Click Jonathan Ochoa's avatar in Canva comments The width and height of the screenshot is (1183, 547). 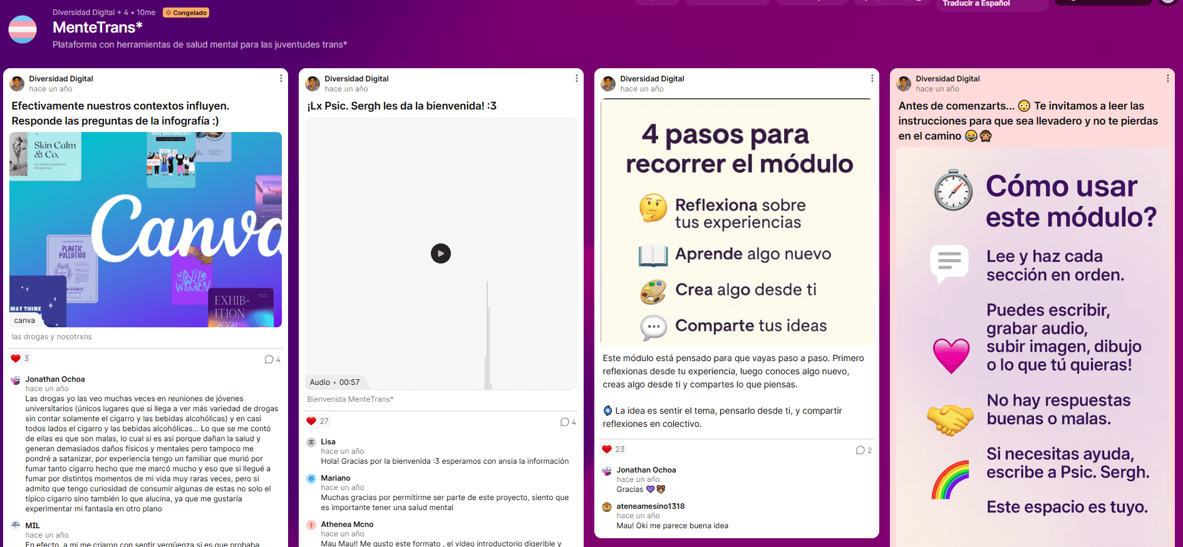[16, 381]
